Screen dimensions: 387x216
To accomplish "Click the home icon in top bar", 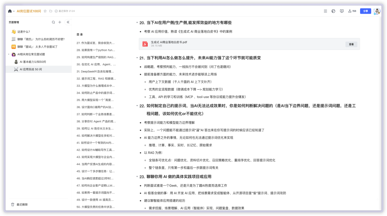I will coord(10,11).
